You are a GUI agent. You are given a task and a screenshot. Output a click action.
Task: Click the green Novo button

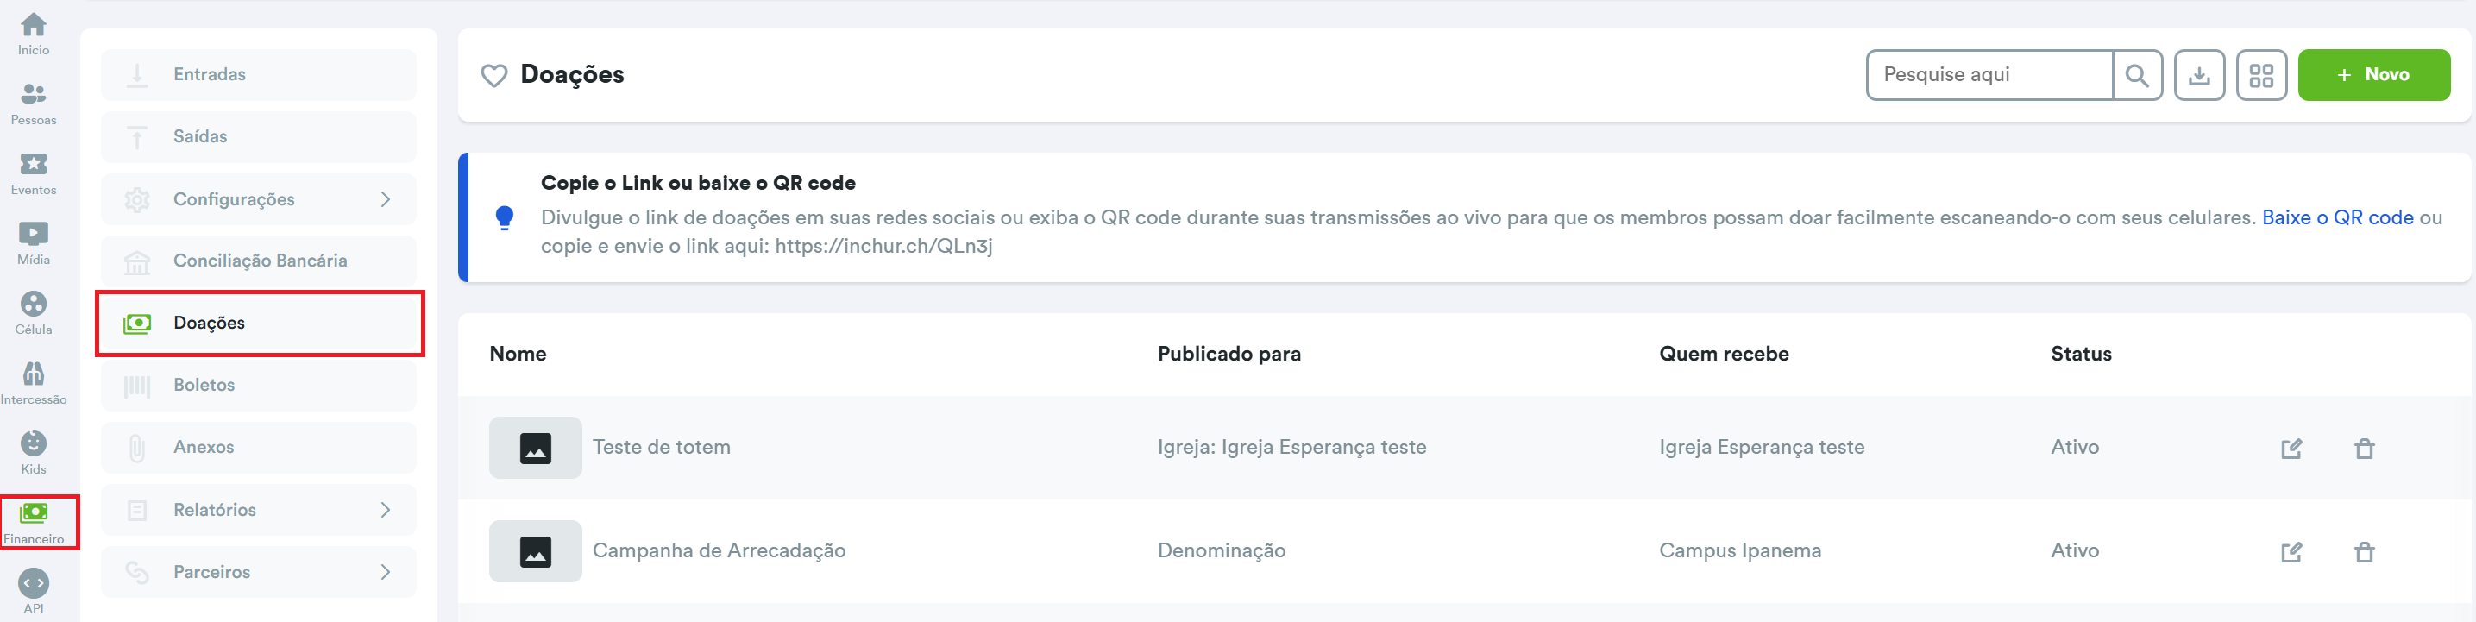2373,75
